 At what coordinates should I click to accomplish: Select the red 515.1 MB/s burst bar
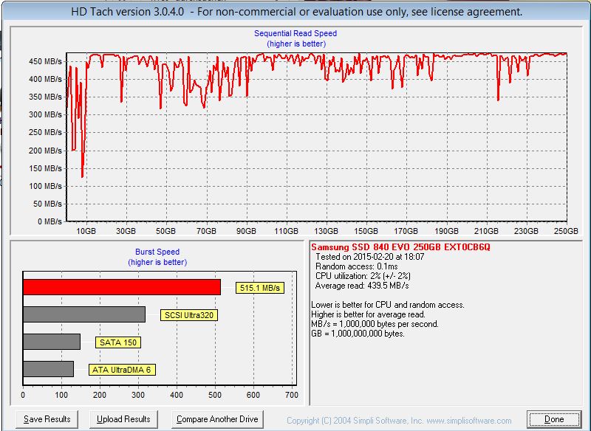122,287
